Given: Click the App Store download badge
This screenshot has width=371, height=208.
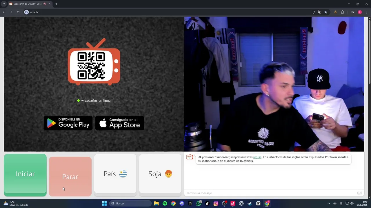Looking at the screenshot, I should (x=120, y=123).
